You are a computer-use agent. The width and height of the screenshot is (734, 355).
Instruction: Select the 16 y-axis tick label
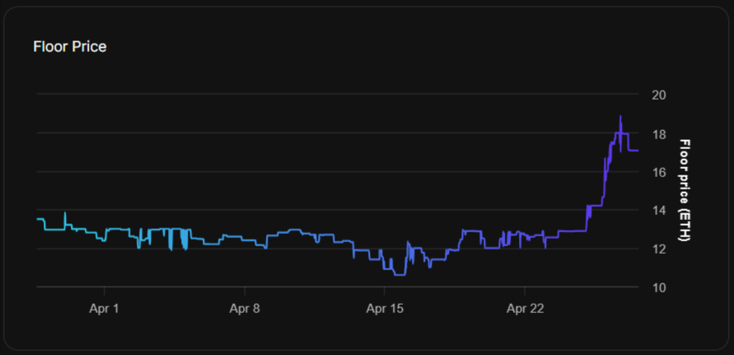658,172
